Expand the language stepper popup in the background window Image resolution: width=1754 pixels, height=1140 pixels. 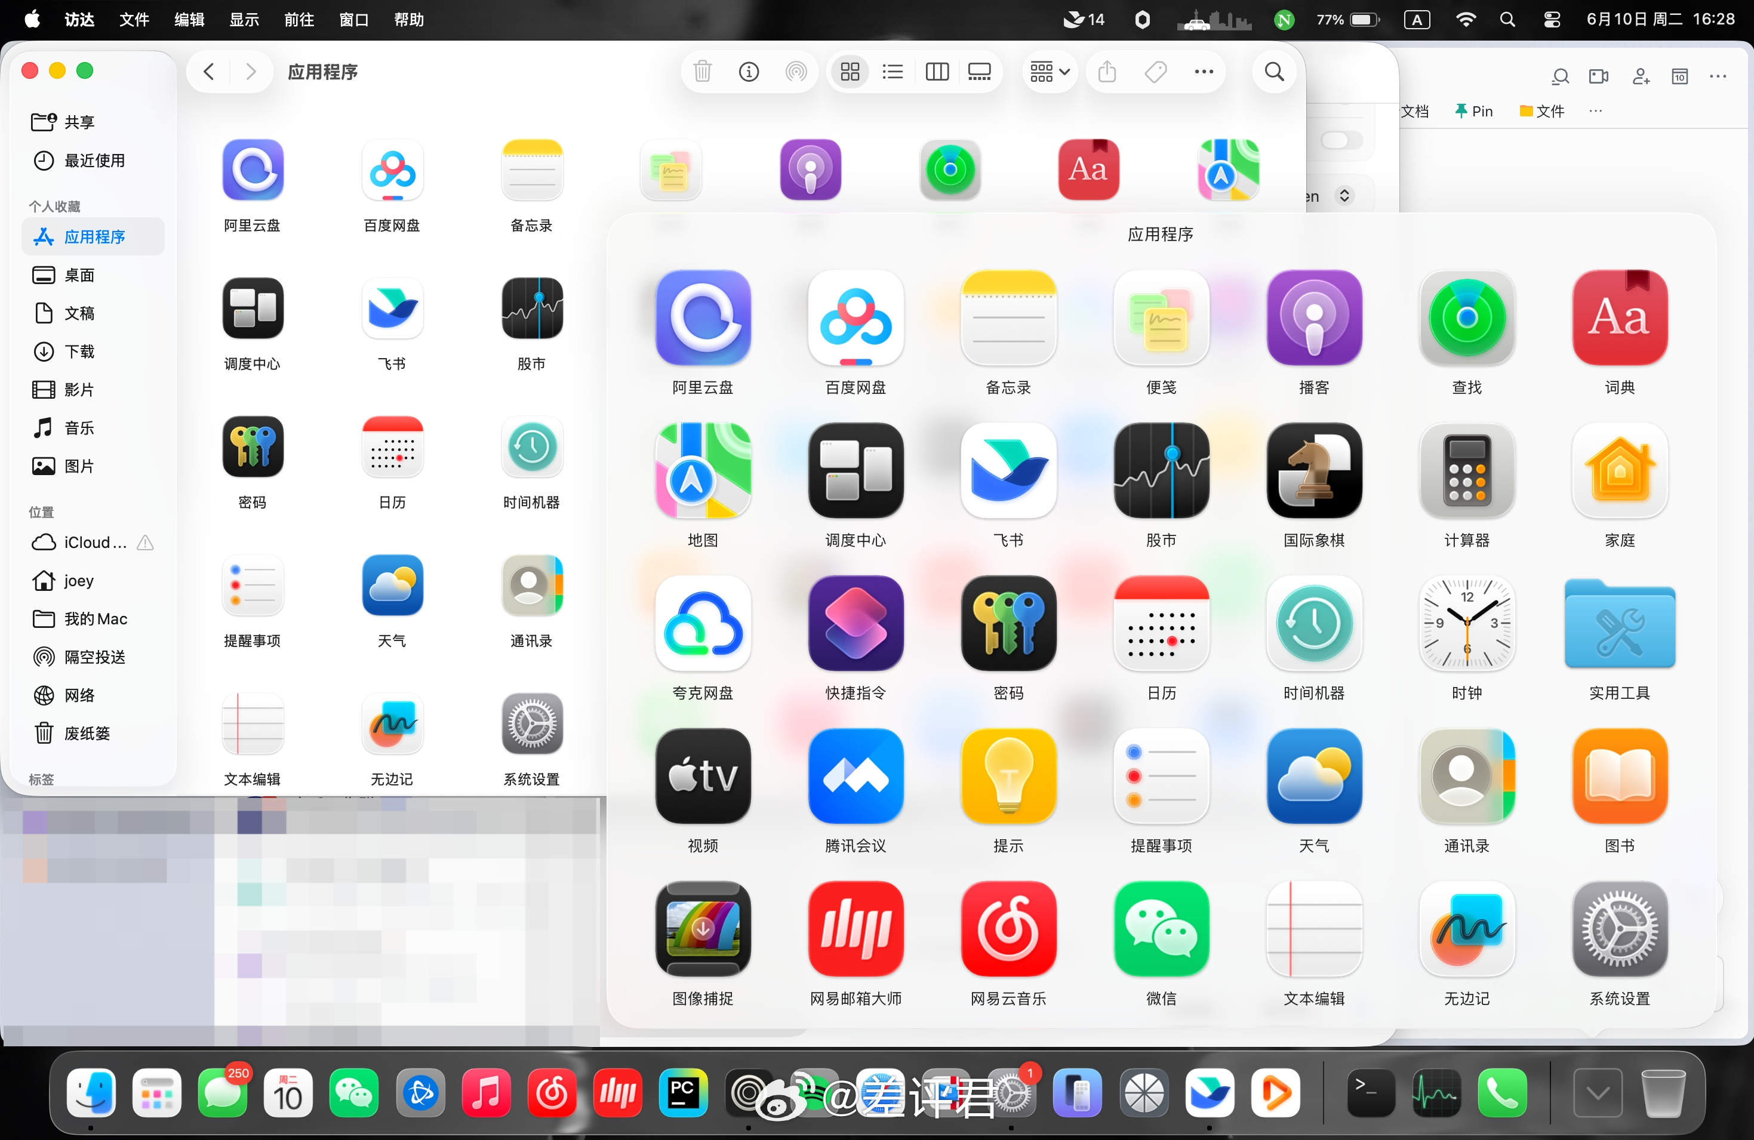tap(1344, 195)
